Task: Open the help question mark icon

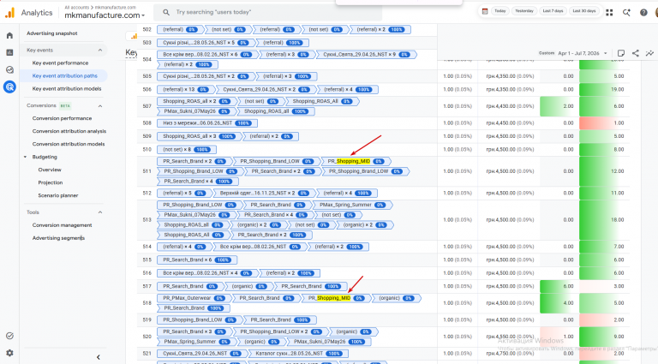Action: pos(643,13)
